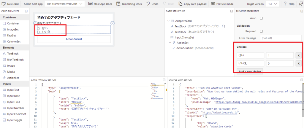Collapse the Sample Data Editor panel
This screenshot has height=128, width=304.
pos(302,79)
